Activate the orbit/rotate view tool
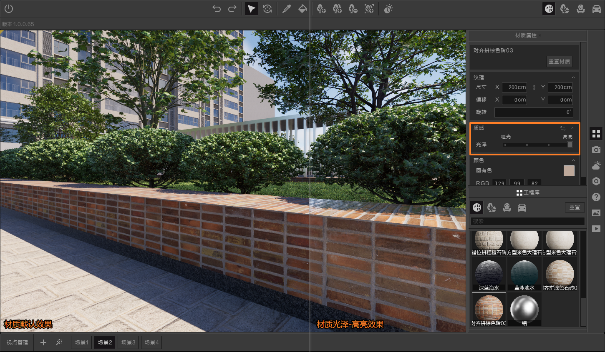Image resolution: width=605 pixels, height=352 pixels. 267,9
